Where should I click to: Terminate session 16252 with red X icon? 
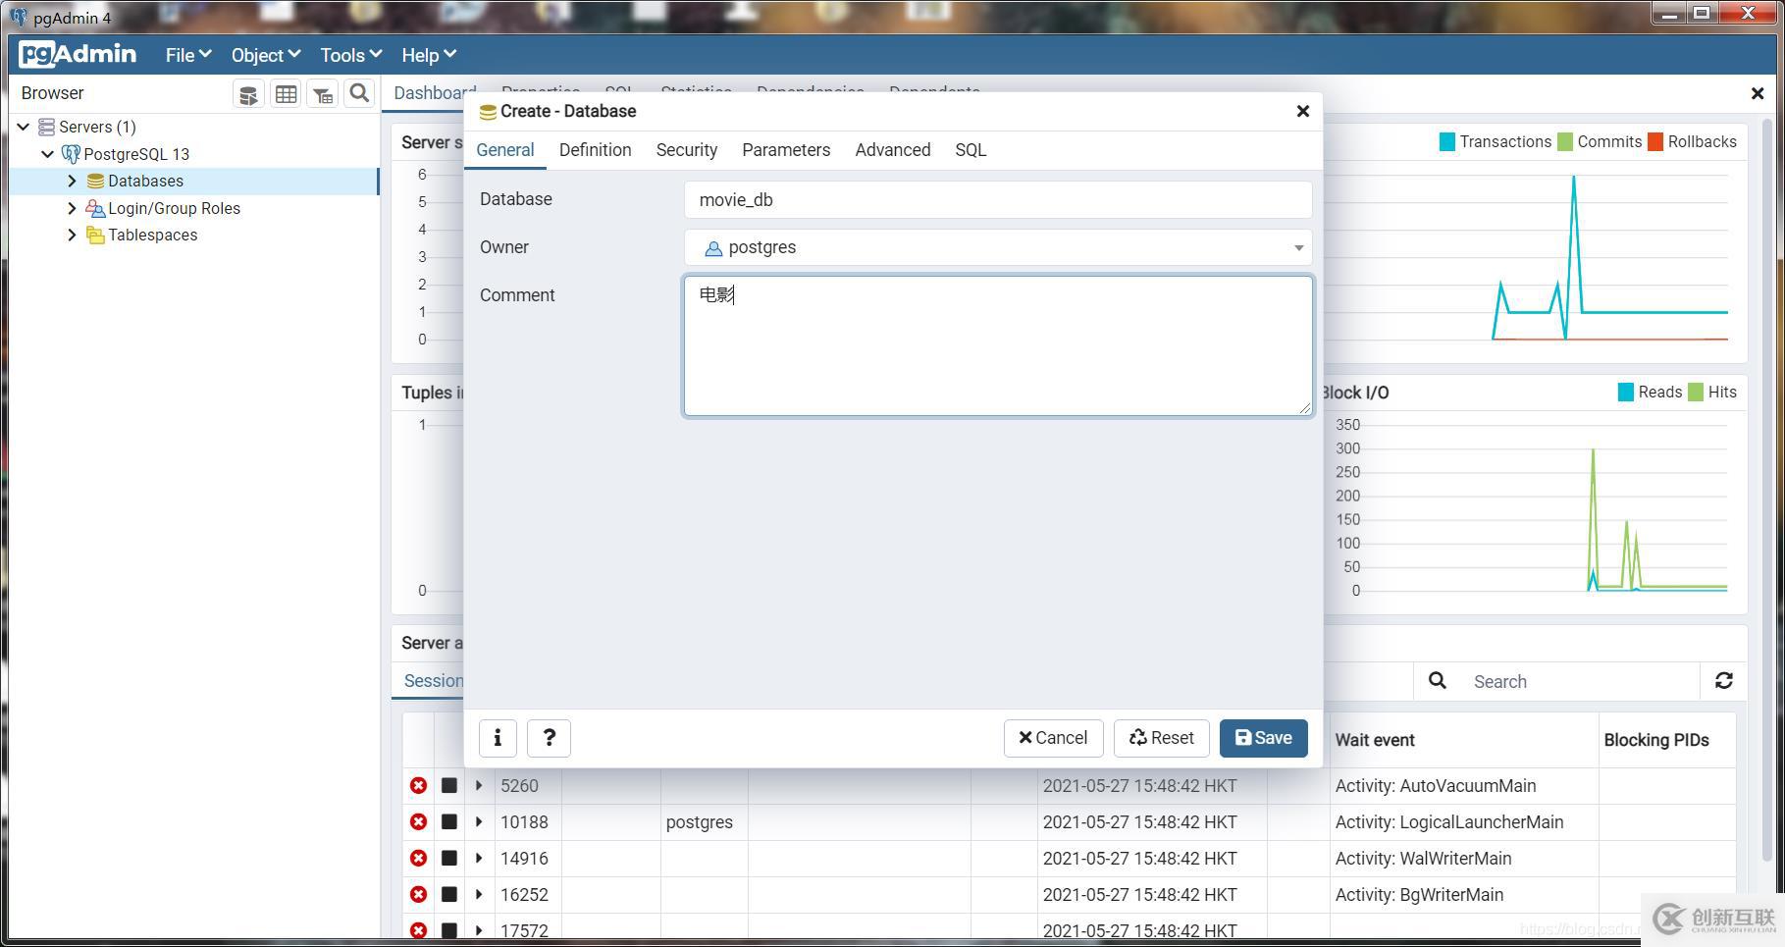418,894
